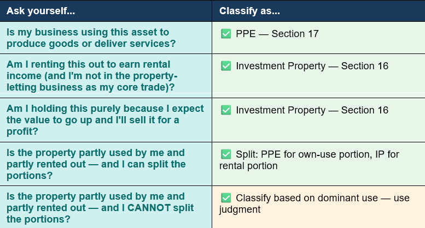The width and height of the screenshot is (425, 228).
Task: Click checkmark icon beside Split: PPE text
Action: 226,154
